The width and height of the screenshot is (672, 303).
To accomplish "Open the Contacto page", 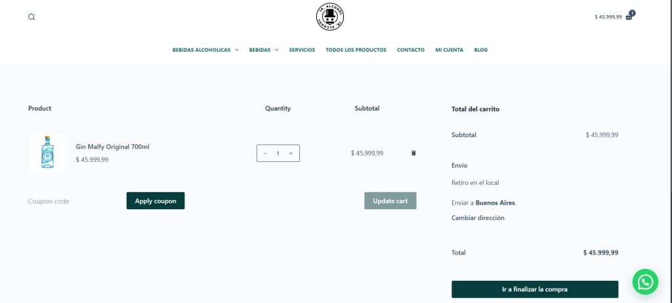I will click(x=411, y=50).
